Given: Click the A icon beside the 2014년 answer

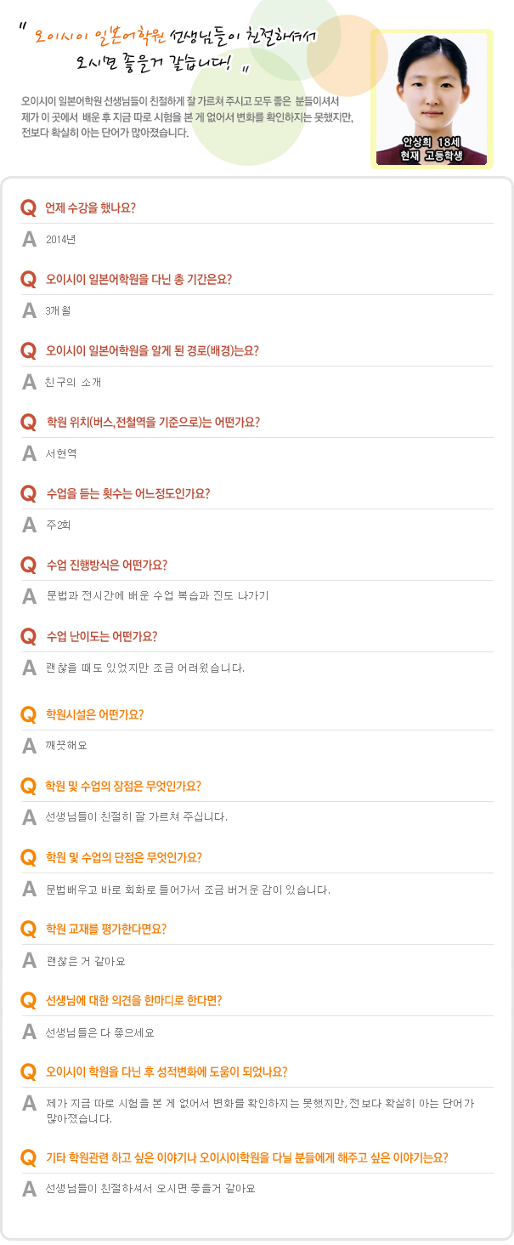Looking at the screenshot, I should point(29,239).
